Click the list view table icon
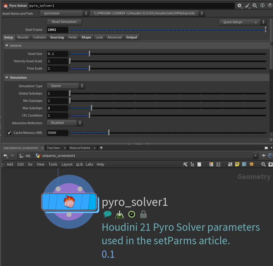273x266 pixels. click(199, 164)
